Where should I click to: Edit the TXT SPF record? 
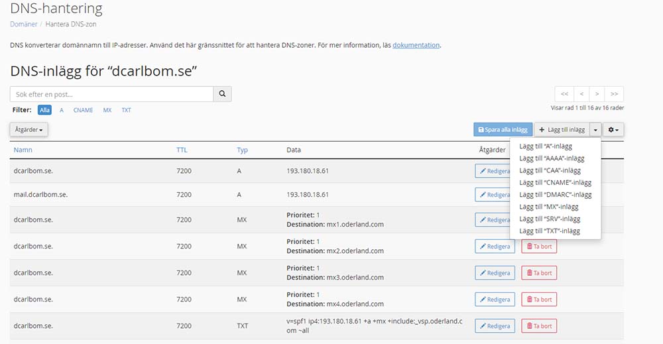[495, 326]
